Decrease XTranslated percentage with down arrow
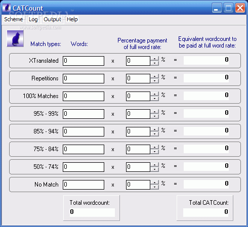Viewport: 248px width, 227px height. coord(154,63)
